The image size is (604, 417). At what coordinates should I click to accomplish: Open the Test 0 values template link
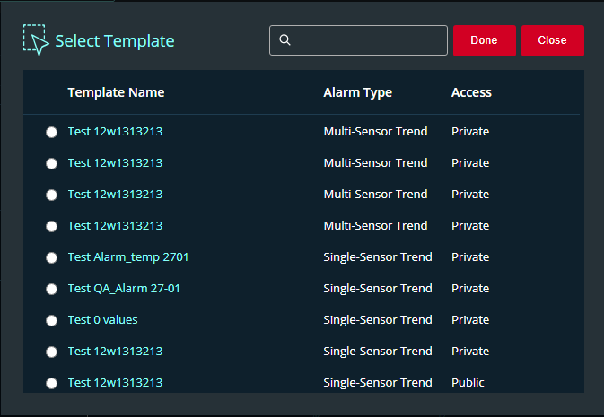(102, 320)
